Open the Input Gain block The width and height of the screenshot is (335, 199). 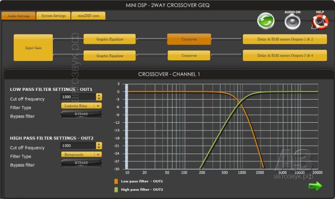(33, 48)
